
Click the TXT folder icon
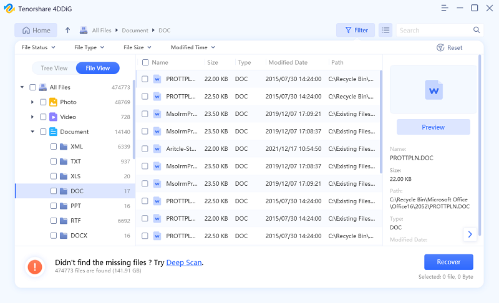(x=64, y=161)
